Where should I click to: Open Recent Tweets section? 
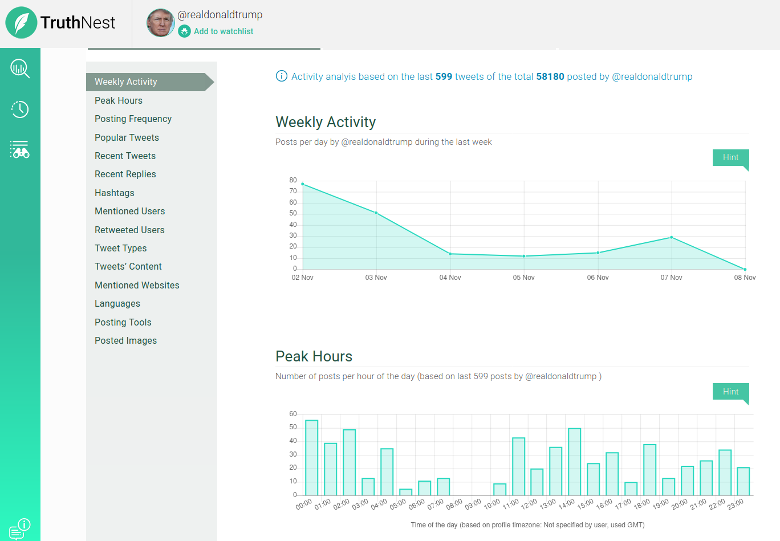[125, 156]
